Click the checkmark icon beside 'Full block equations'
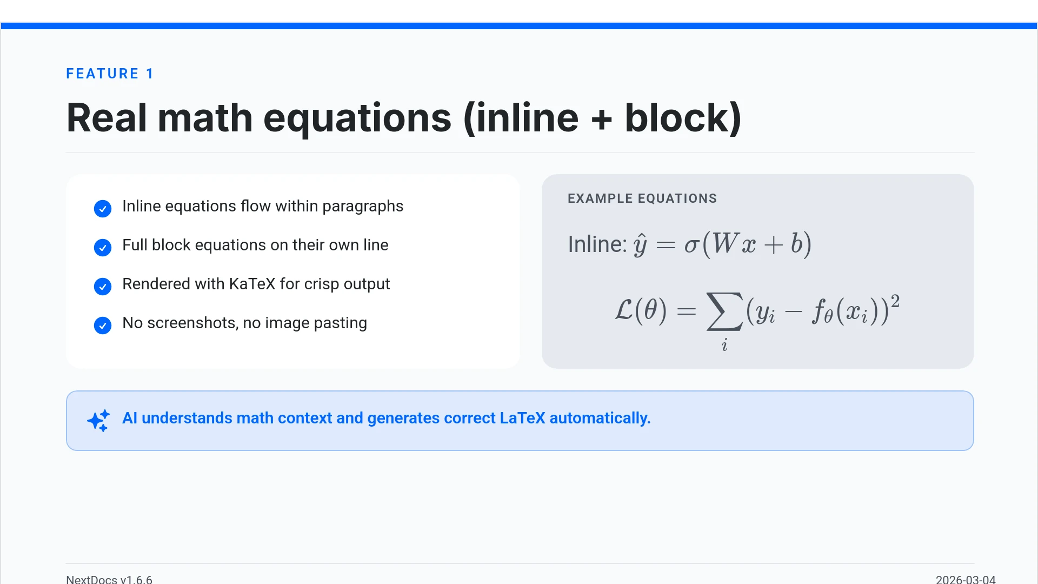 103,247
